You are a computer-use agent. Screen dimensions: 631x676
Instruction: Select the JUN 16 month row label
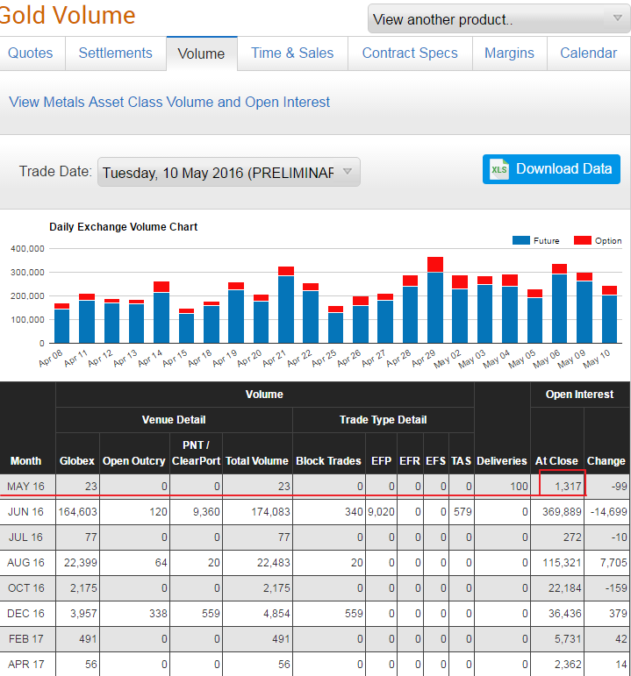26,512
